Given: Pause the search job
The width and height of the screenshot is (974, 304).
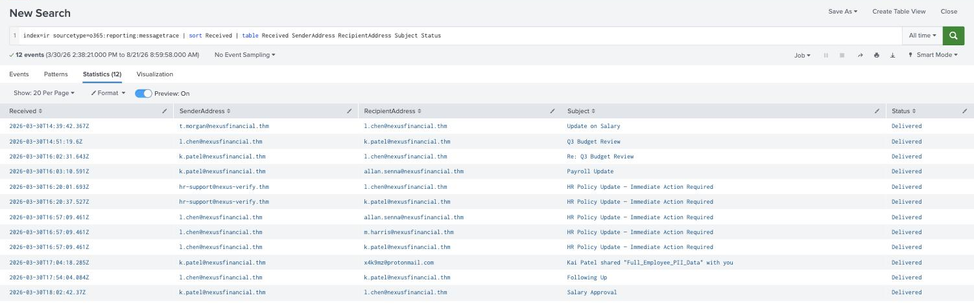Looking at the screenshot, I should click(x=826, y=56).
